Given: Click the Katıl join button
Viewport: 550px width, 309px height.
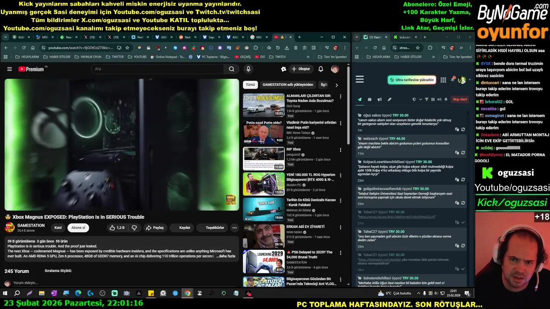Looking at the screenshot, I should pos(58,228).
